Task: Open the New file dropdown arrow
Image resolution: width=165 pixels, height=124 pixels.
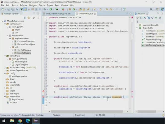Action: (5, 9)
